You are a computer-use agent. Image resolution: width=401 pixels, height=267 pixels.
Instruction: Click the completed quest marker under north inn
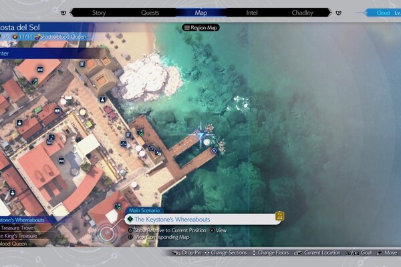35,81
